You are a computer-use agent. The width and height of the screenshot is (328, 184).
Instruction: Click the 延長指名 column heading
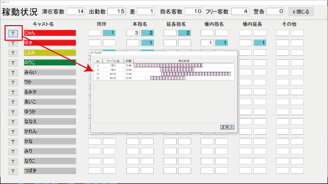tap(176, 24)
